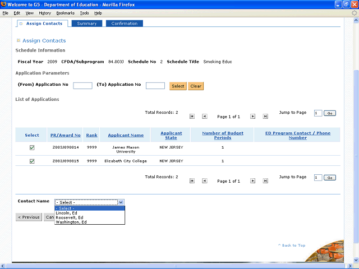The height and width of the screenshot is (269, 359).
Task: Collapse the Contact Name dropdown arrow
Action: tap(121, 202)
